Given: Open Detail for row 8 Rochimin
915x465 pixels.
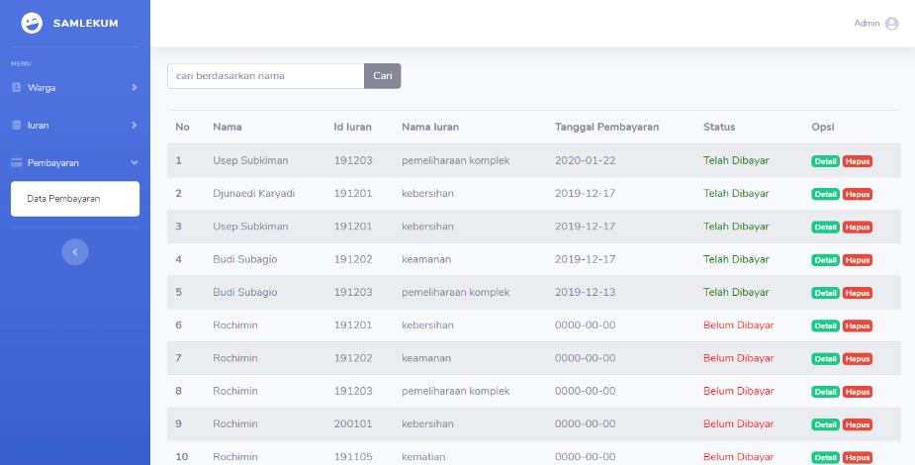Looking at the screenshot, I should [x=825, y=392].
